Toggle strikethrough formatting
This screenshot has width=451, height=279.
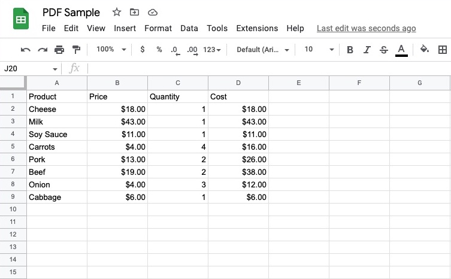click(384, 50)
